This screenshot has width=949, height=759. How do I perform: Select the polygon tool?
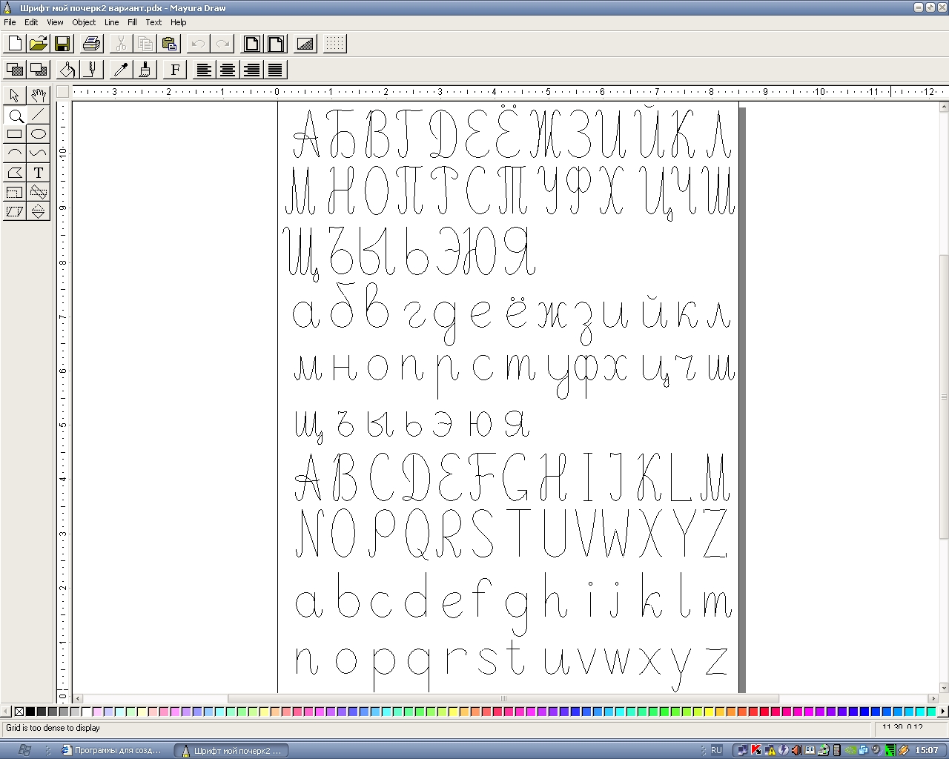click(x=15, y=173)
